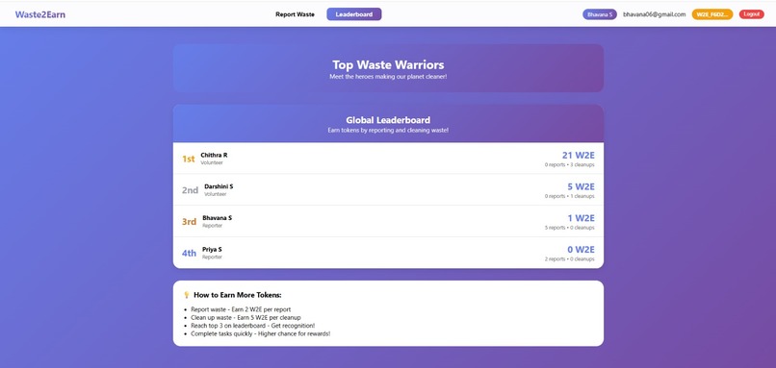
Task: Click the 21 W2E token value
Action: click(x=578, y=155)
